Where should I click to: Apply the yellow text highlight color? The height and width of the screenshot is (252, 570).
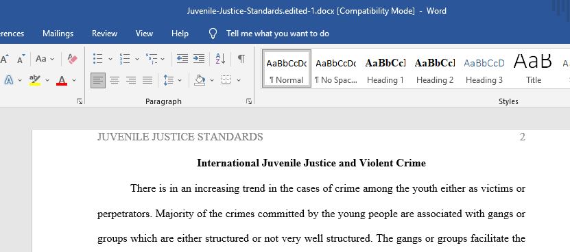(35, 80)
